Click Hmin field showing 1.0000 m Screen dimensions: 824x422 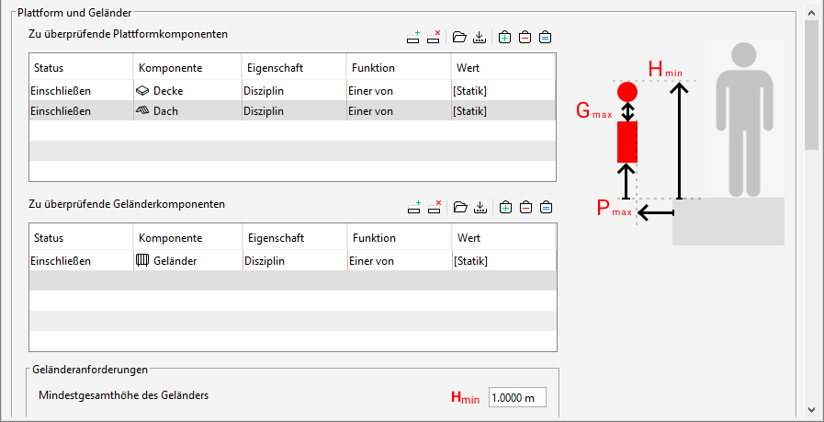[x=517, y=398]
